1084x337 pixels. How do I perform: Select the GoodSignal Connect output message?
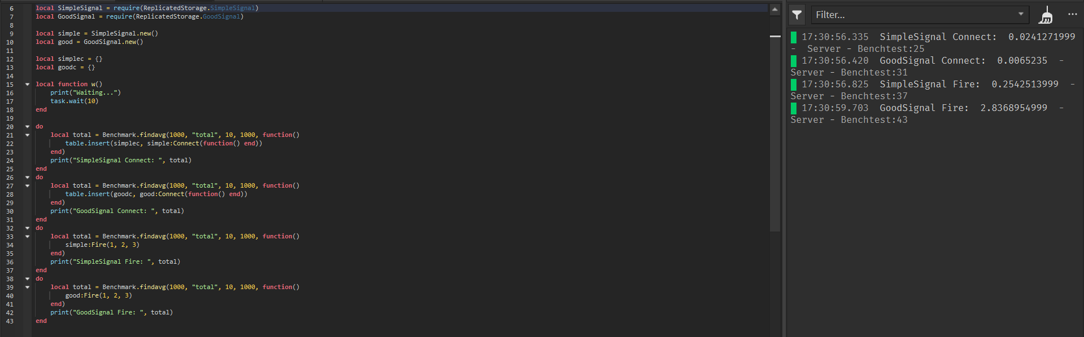tap(931, 66)
